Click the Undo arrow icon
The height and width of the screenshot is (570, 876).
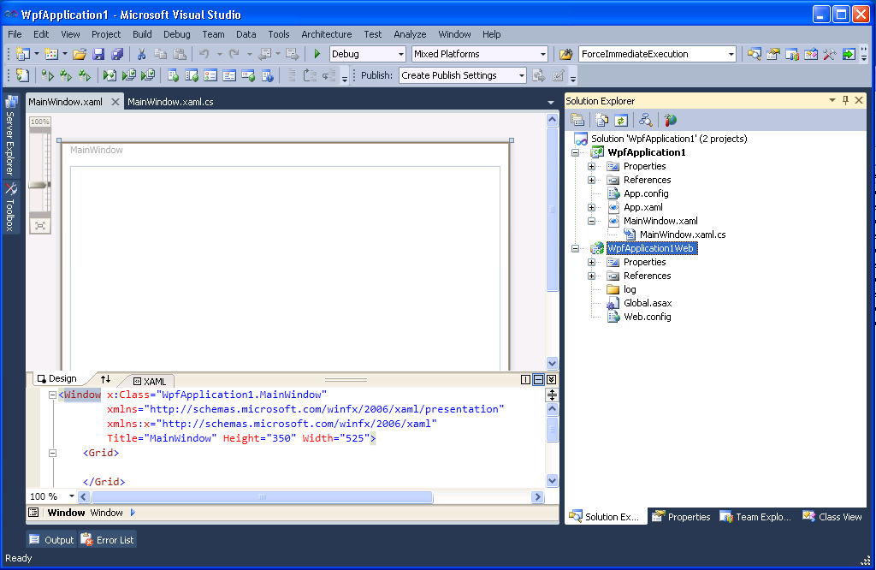click(x=204, y=54)
